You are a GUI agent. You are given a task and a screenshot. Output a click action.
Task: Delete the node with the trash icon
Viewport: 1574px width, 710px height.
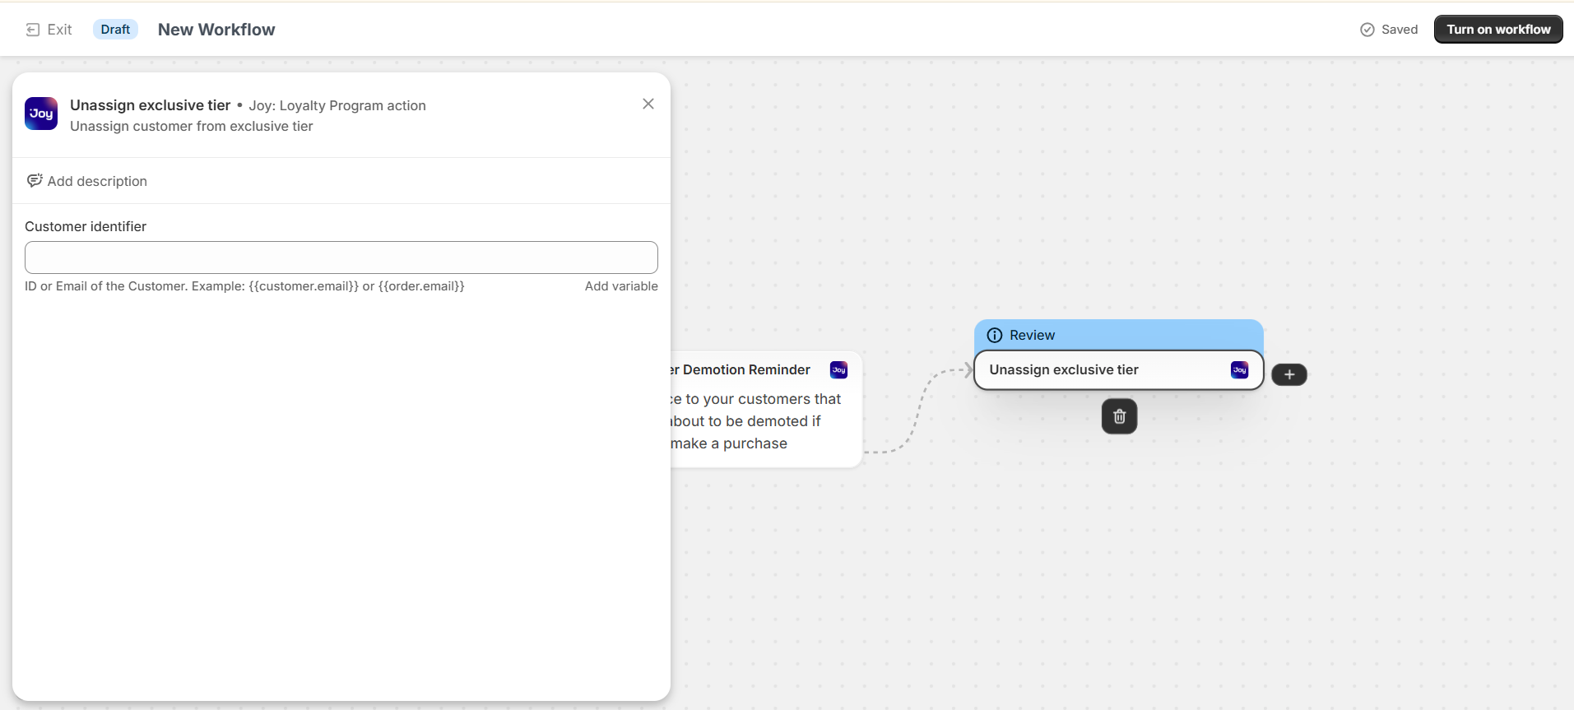(x=1119, y=417)
